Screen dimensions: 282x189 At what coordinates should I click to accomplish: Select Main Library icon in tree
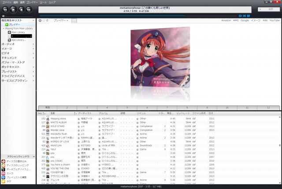[x=9, y=32]
